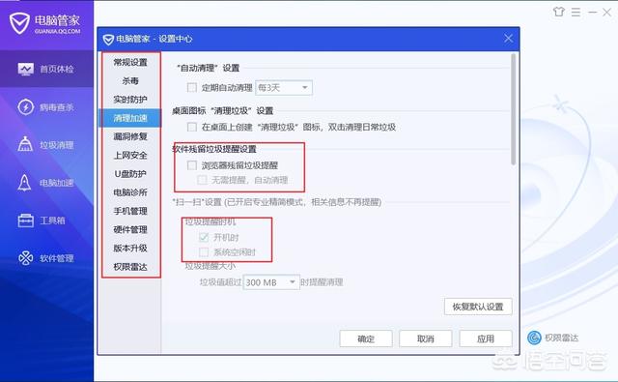Select 清理加速 settings tab
The height and width of the screenshot is (382, 618).
[x=130, y=118]
